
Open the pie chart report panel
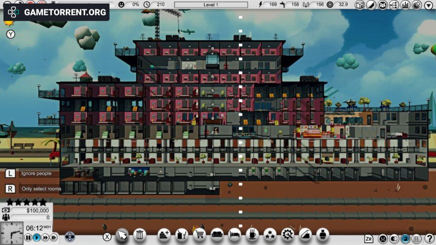pyautogui.click(x=417, y=5)
